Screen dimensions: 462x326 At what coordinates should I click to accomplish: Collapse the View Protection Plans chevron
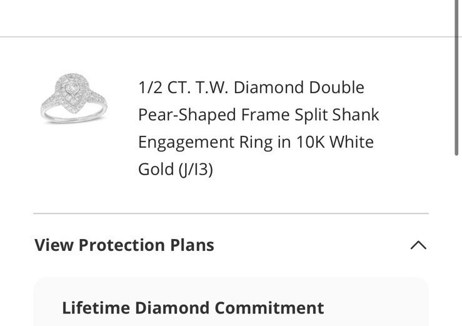(418, 245)
